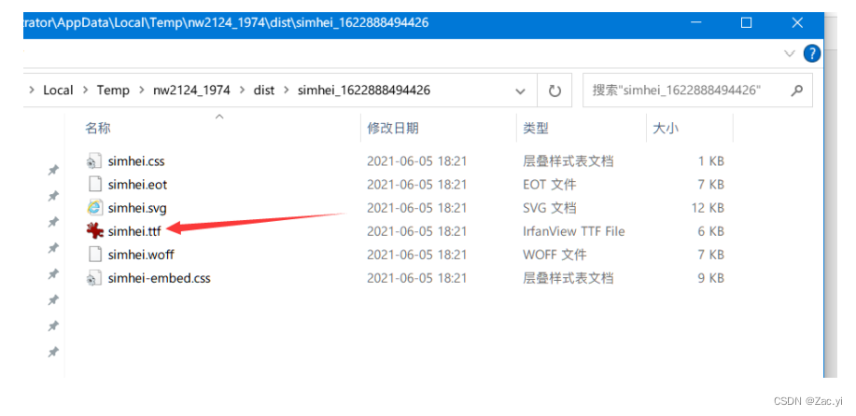The height and width of the screenshot is (416, 856).
Task: Select the simhei.svg Internet Explorer icon
Action: coord(95,208)
